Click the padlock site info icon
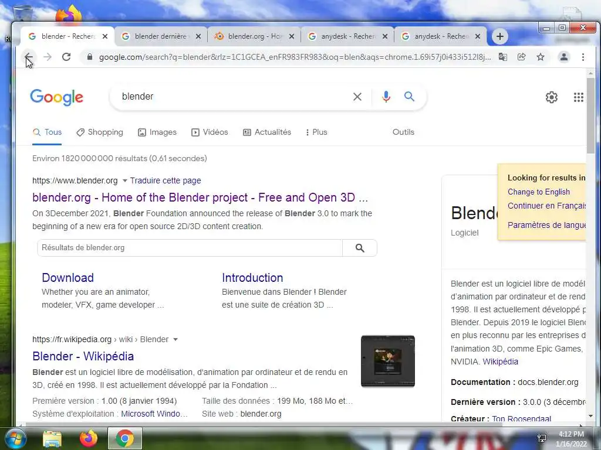This screenshot has height=450, width=601. [x=90, y=57]
